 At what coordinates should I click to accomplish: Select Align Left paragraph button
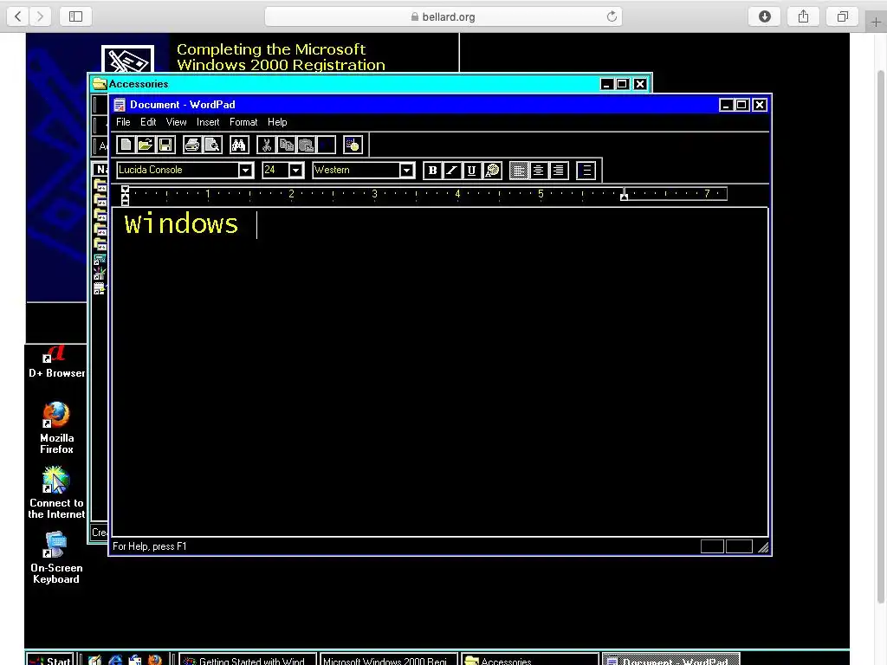[519, 171]
